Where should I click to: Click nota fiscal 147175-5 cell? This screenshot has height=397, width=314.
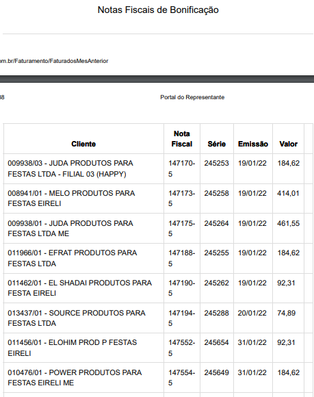[x=182, y=229]
